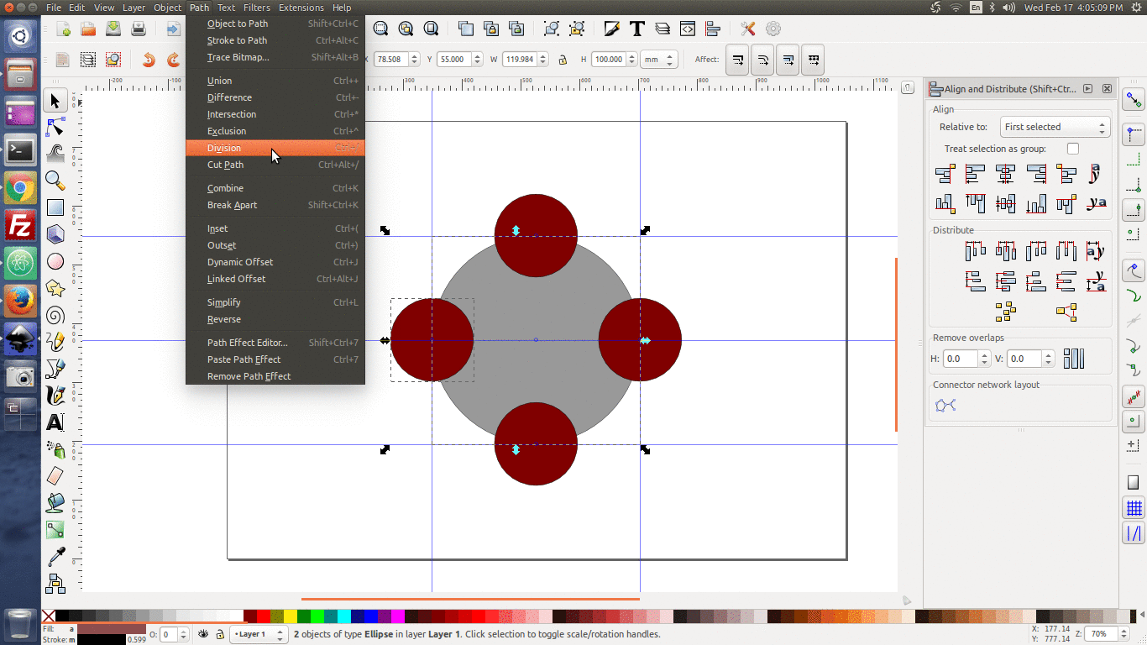Click Remove overlaps V stepper arrows
This screenshot has height=645, width=1147.
click(x=1048, y=359)
